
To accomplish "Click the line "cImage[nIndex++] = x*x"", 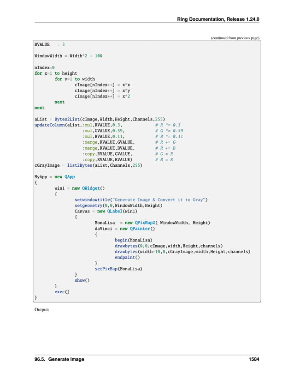I will (x=102, y=85).
